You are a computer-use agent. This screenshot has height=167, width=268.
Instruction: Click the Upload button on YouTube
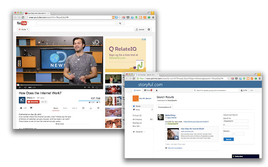pyautogui.click(x=140, y=30)
